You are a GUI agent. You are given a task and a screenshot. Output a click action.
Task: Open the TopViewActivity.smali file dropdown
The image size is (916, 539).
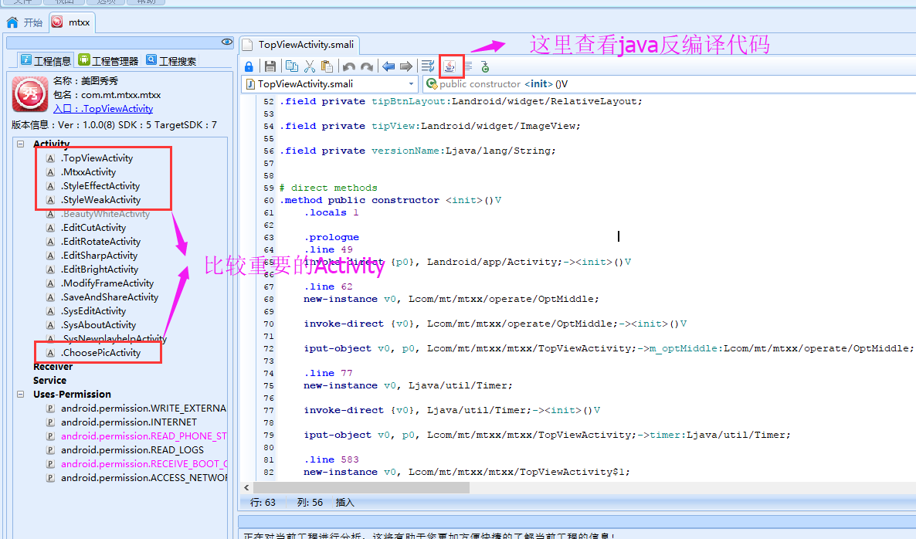click(411, 84)
